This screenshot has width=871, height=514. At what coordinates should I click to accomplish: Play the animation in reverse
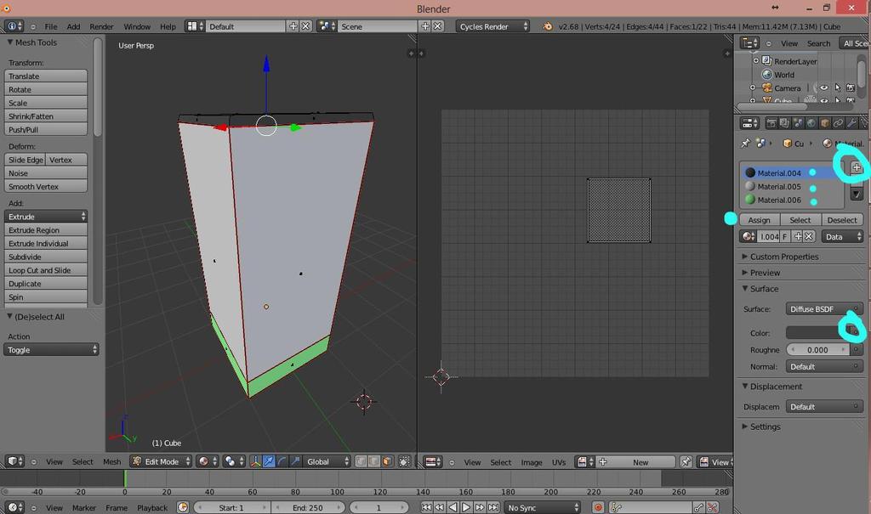point(453,507)
